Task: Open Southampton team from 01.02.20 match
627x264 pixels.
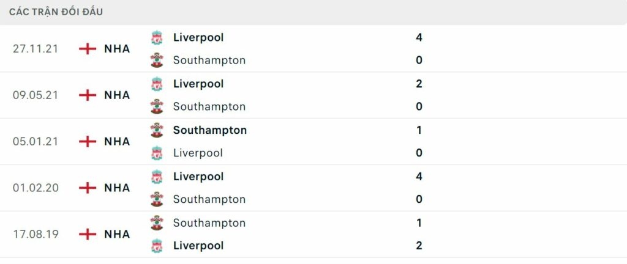Action: [209, 200]
